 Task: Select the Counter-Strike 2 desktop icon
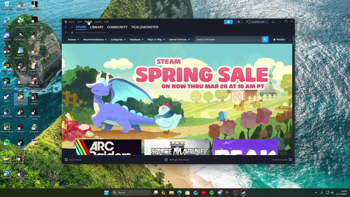click(34, 68)
